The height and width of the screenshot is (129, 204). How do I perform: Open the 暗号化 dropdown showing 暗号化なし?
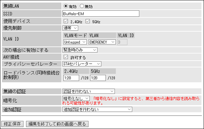pos(76,98)
